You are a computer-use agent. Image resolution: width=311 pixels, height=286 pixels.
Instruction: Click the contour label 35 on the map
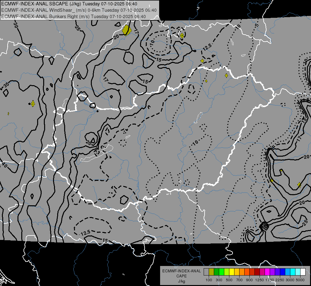6,85
